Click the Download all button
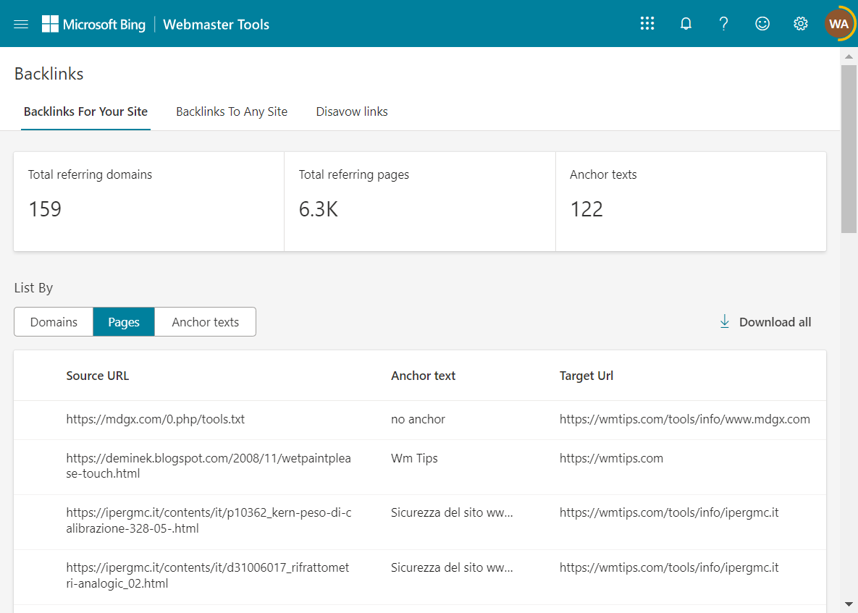 pyautogui.click(x=775, y=321)
